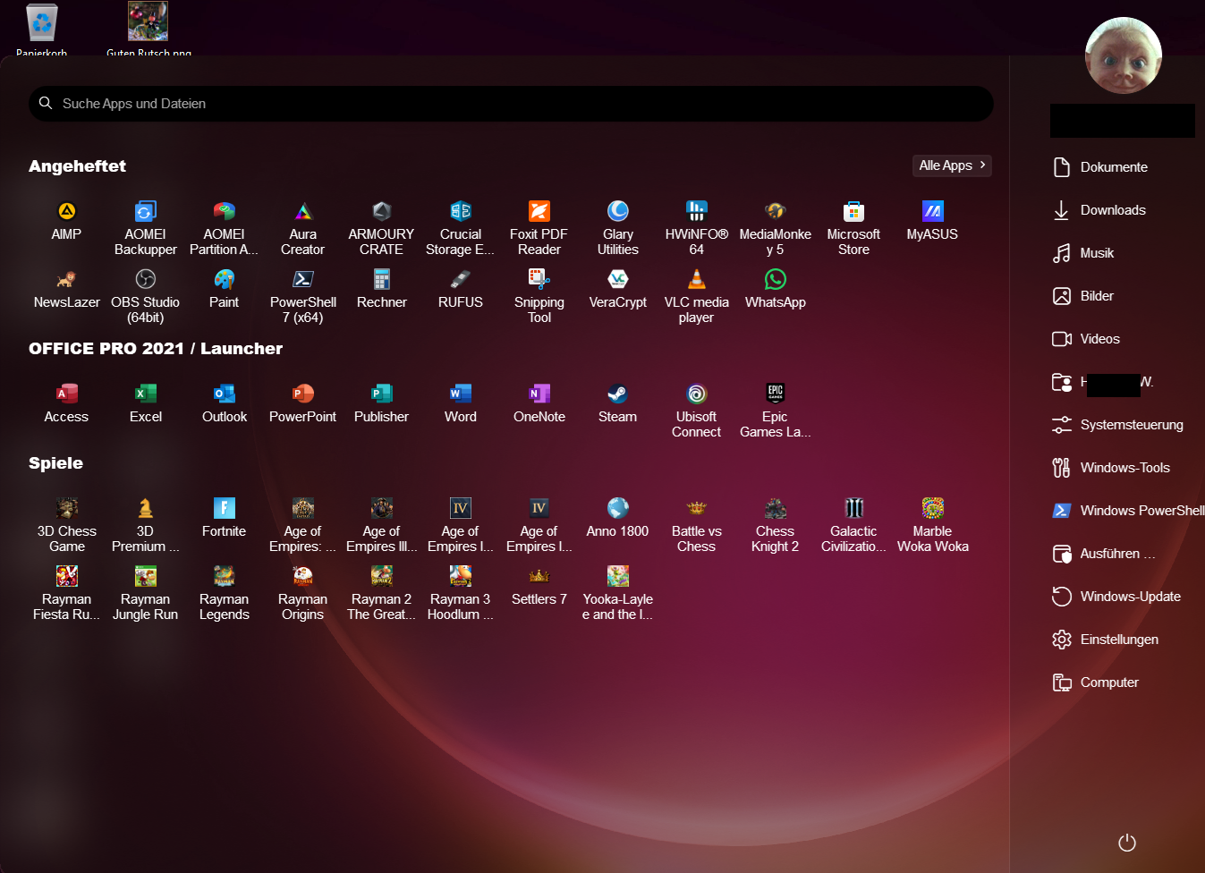Open NewsLazer
The width and height of the screenshot is (1205, 873).
[x=66, y=289]
